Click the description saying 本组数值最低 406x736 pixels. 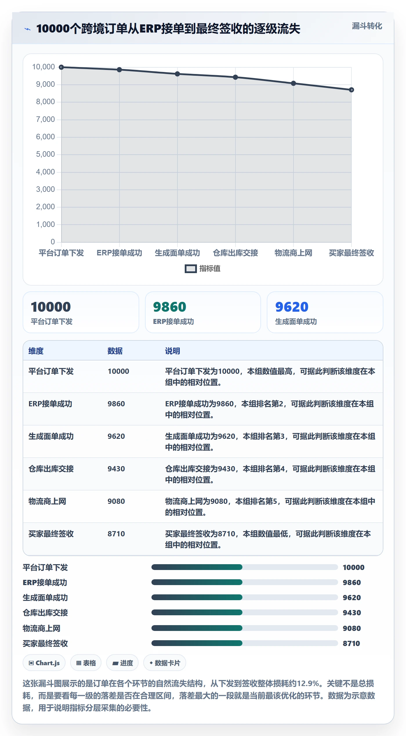268,539
